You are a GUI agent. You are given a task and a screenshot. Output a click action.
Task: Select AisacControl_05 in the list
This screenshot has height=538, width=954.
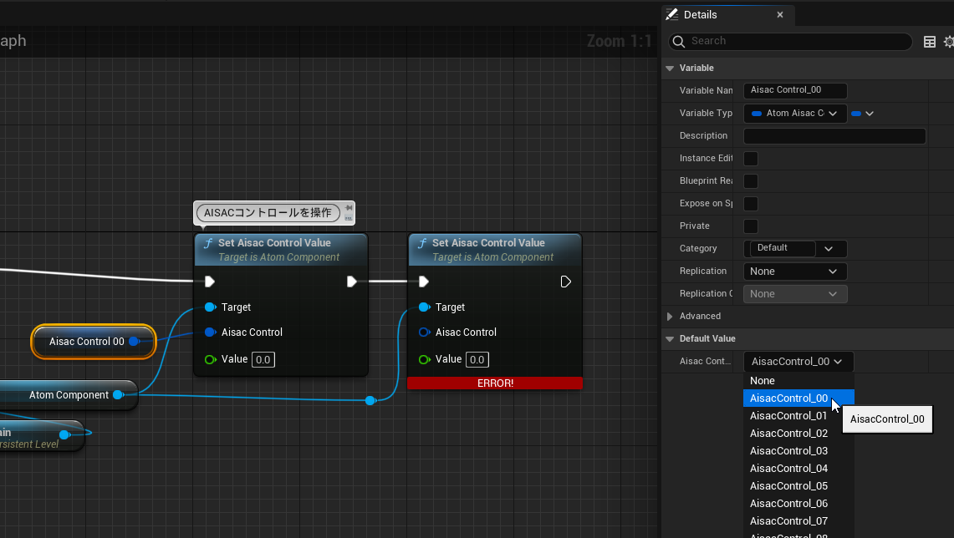click(798, 485)
